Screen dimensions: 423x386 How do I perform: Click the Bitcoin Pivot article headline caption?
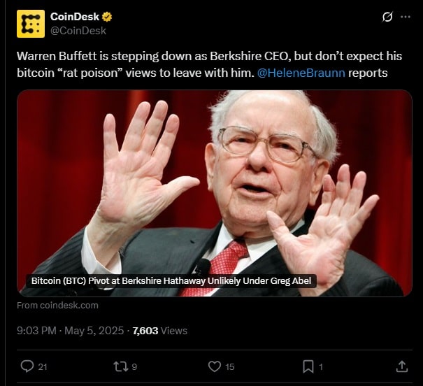171,281
